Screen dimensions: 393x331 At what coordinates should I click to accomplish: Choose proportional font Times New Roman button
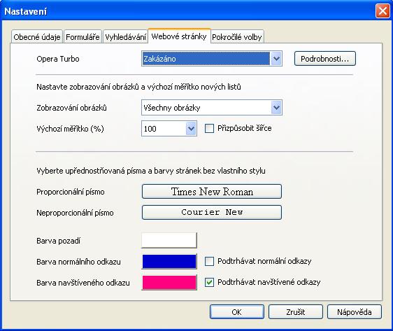[212, 192]
